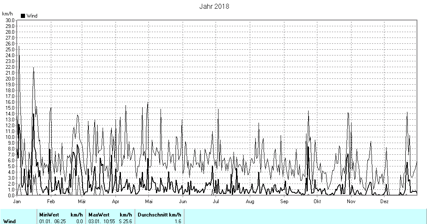Click the black Wind legend square

click(x=23, y=16)
